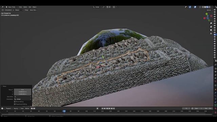This screenshot has width=217, height=122.
Task: Click the active tool icon in tool settings
Action: 3,10
